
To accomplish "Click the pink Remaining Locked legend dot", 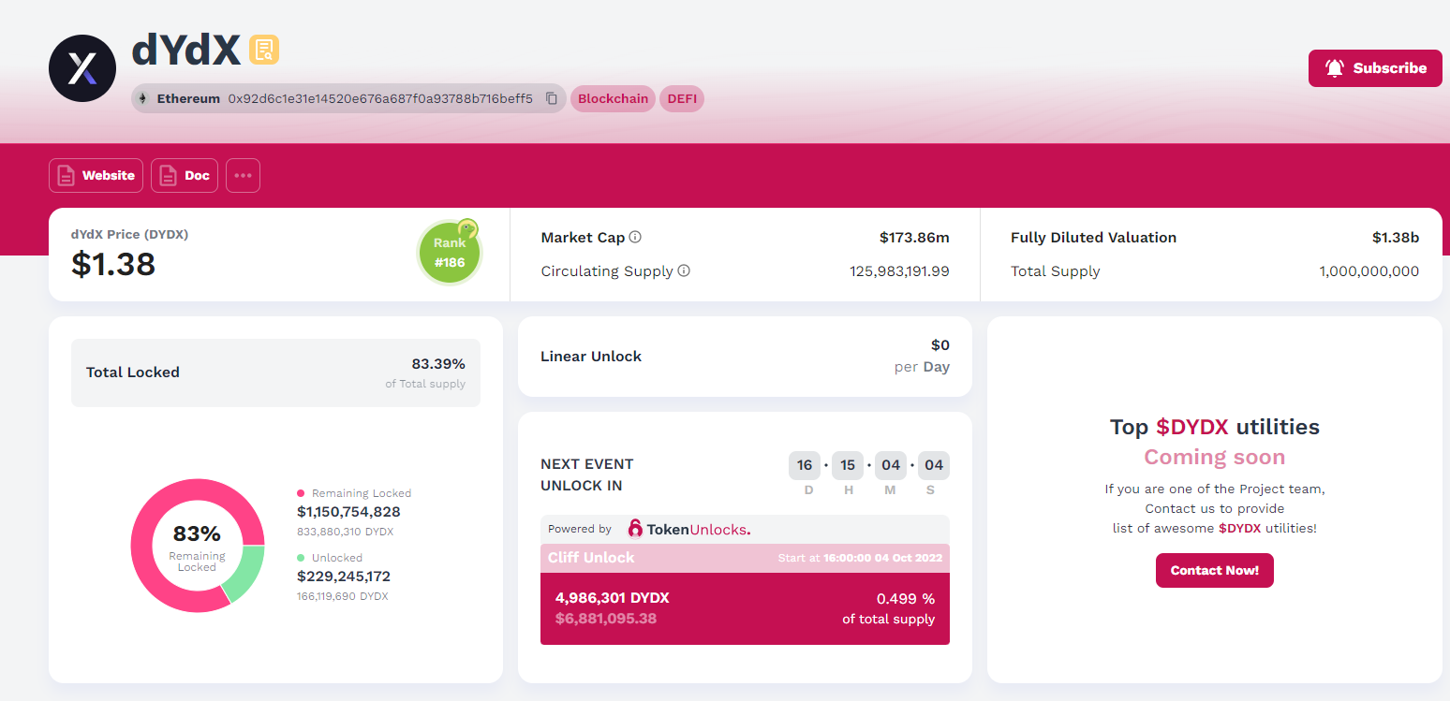I will tap(301, 493).
